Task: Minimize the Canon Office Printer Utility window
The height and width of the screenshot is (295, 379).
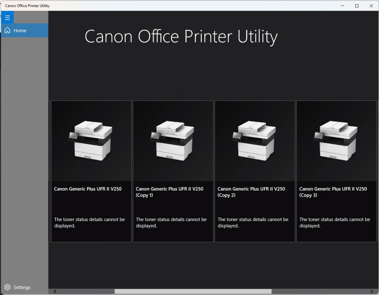Action: click(x=342, y=6)
